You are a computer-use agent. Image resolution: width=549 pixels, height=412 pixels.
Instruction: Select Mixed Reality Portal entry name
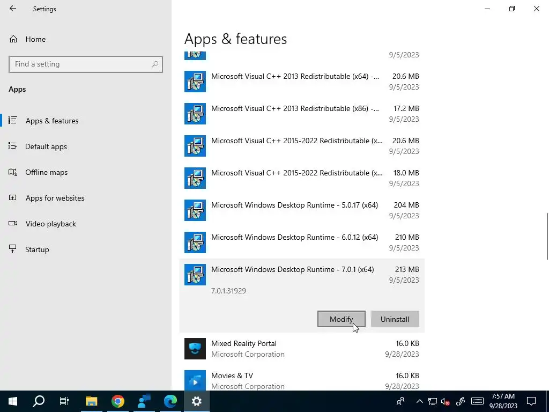point(244,343)
